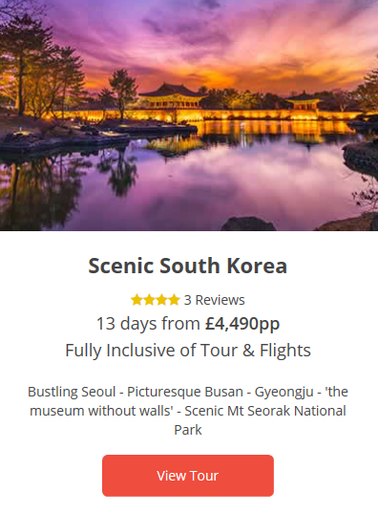Click the South Korea sunset tour photo

coord(189,116)
